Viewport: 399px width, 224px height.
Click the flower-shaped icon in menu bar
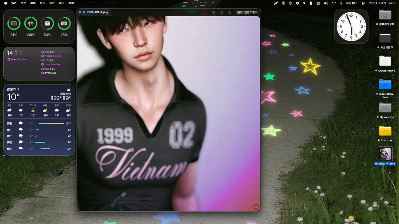click(284, 3)
